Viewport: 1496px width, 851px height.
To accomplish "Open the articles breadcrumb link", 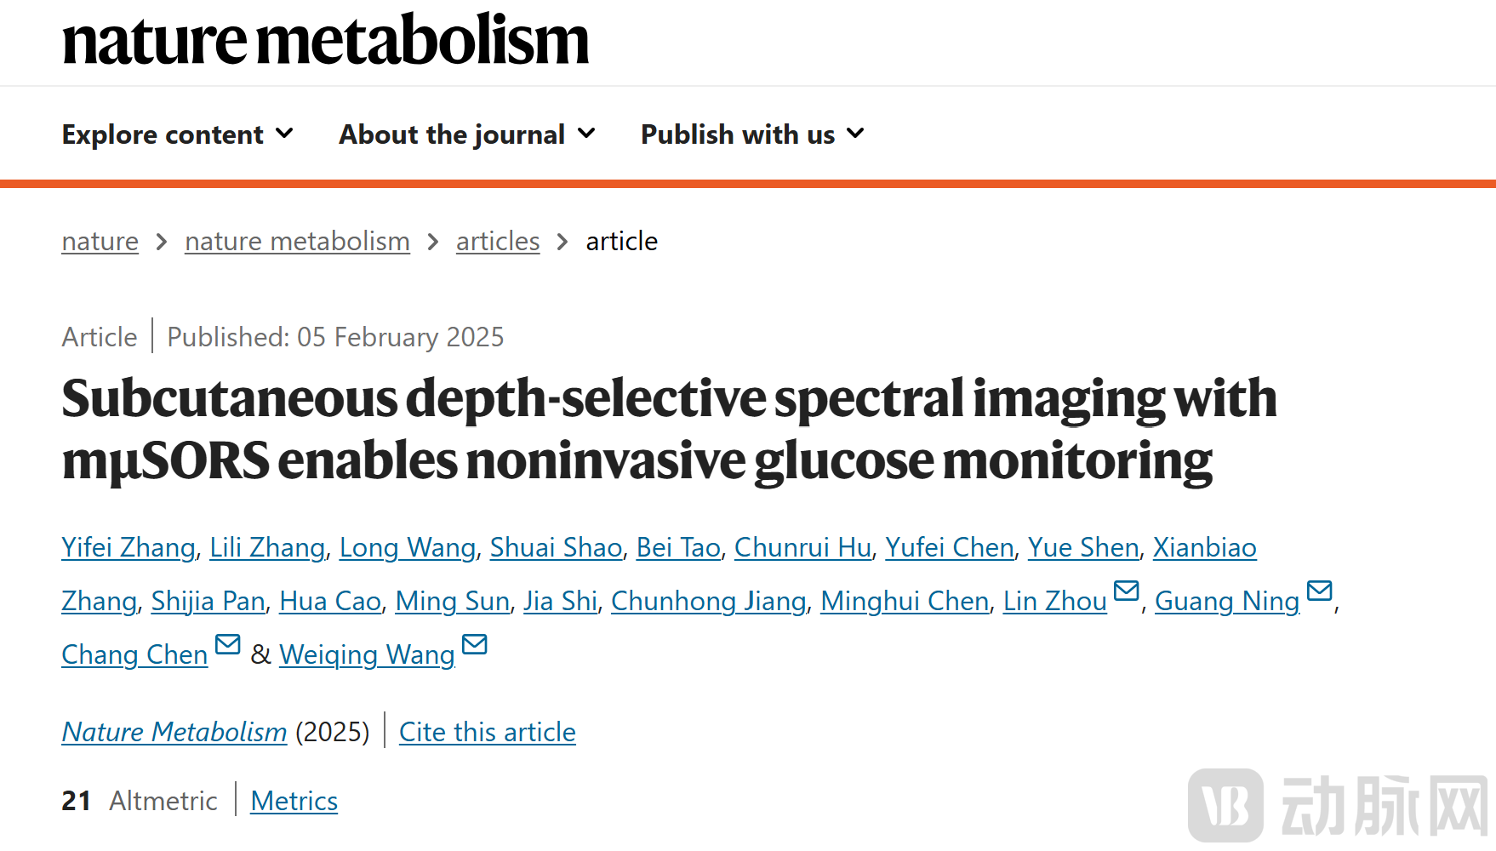I will [498, 242].
